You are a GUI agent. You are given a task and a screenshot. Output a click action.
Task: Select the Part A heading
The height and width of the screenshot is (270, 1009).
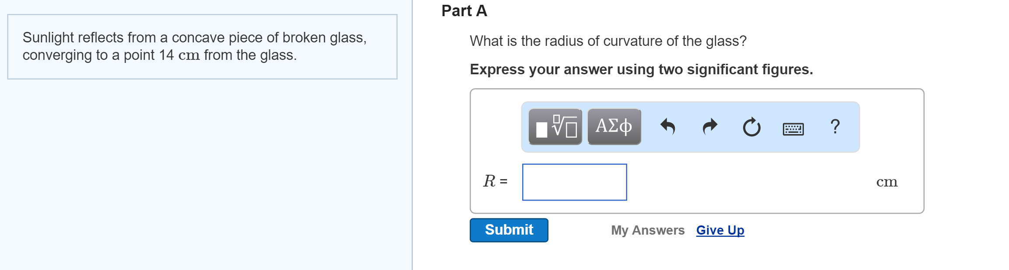(x=464, y=11)
